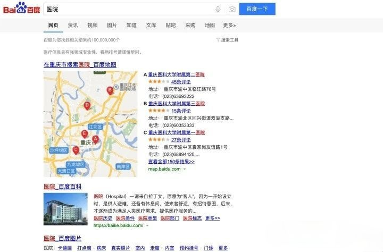Click map marker A
Screen dimensions: 383x252
pyautogui.click(x=96, y=140)
